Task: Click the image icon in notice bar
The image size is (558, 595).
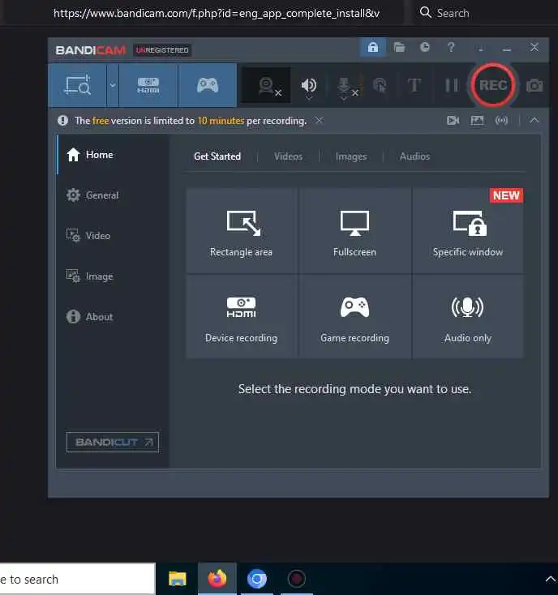Action: click(477, 121)
